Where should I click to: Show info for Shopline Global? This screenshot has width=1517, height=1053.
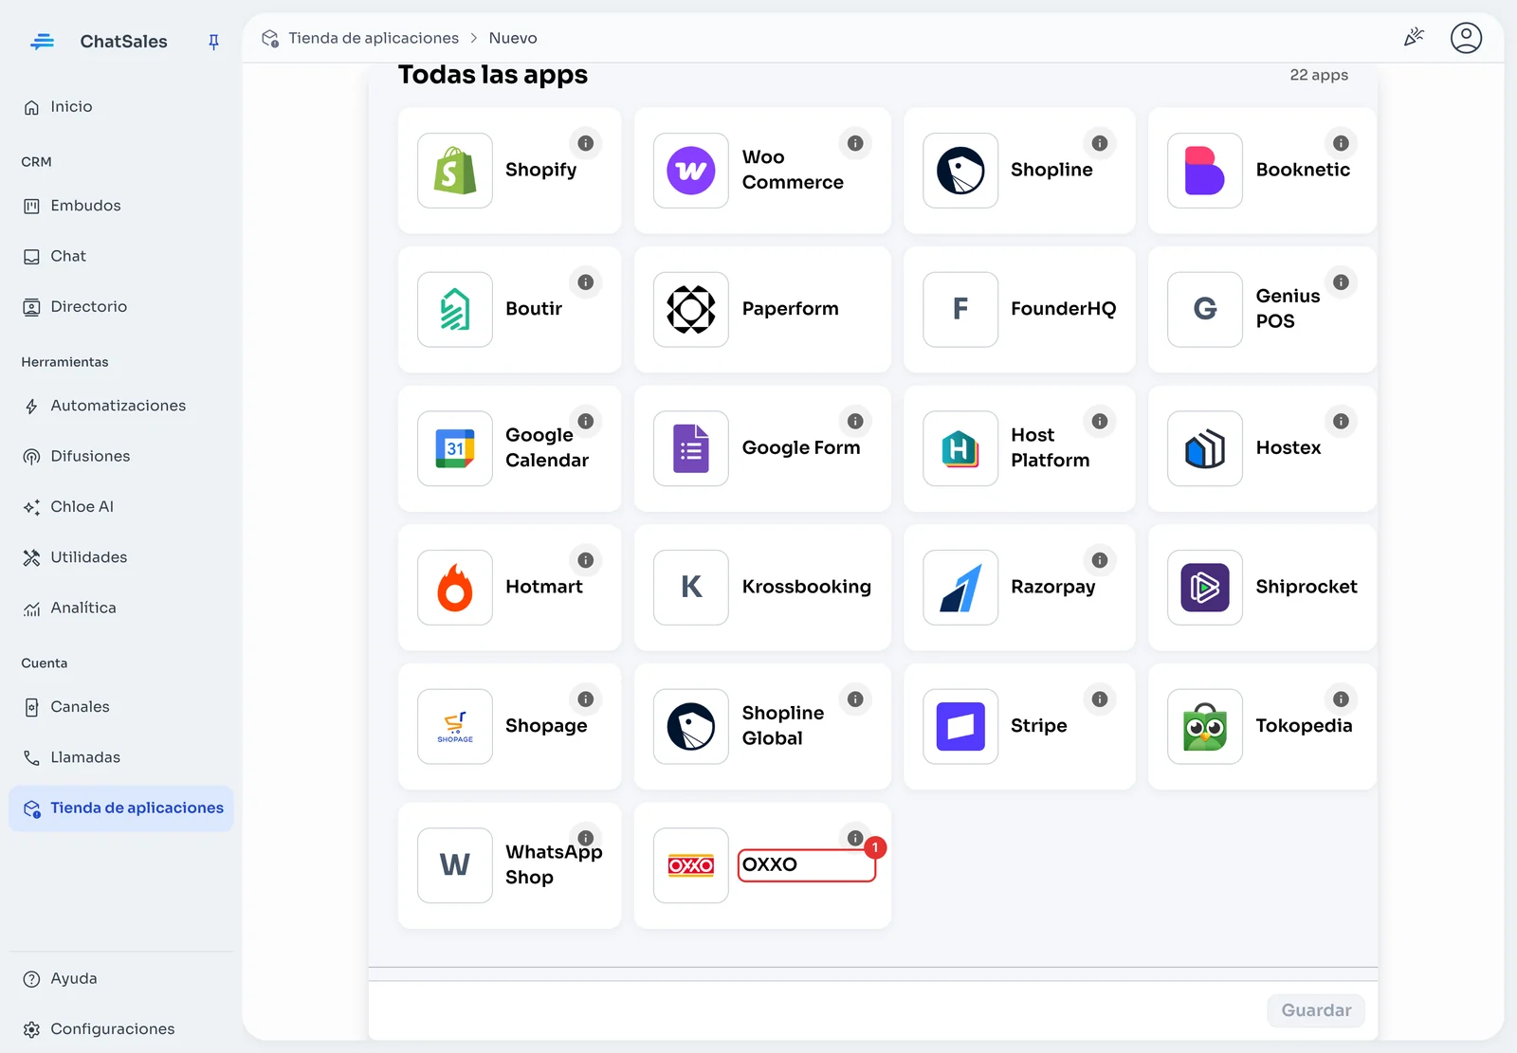tap(855, 699)
